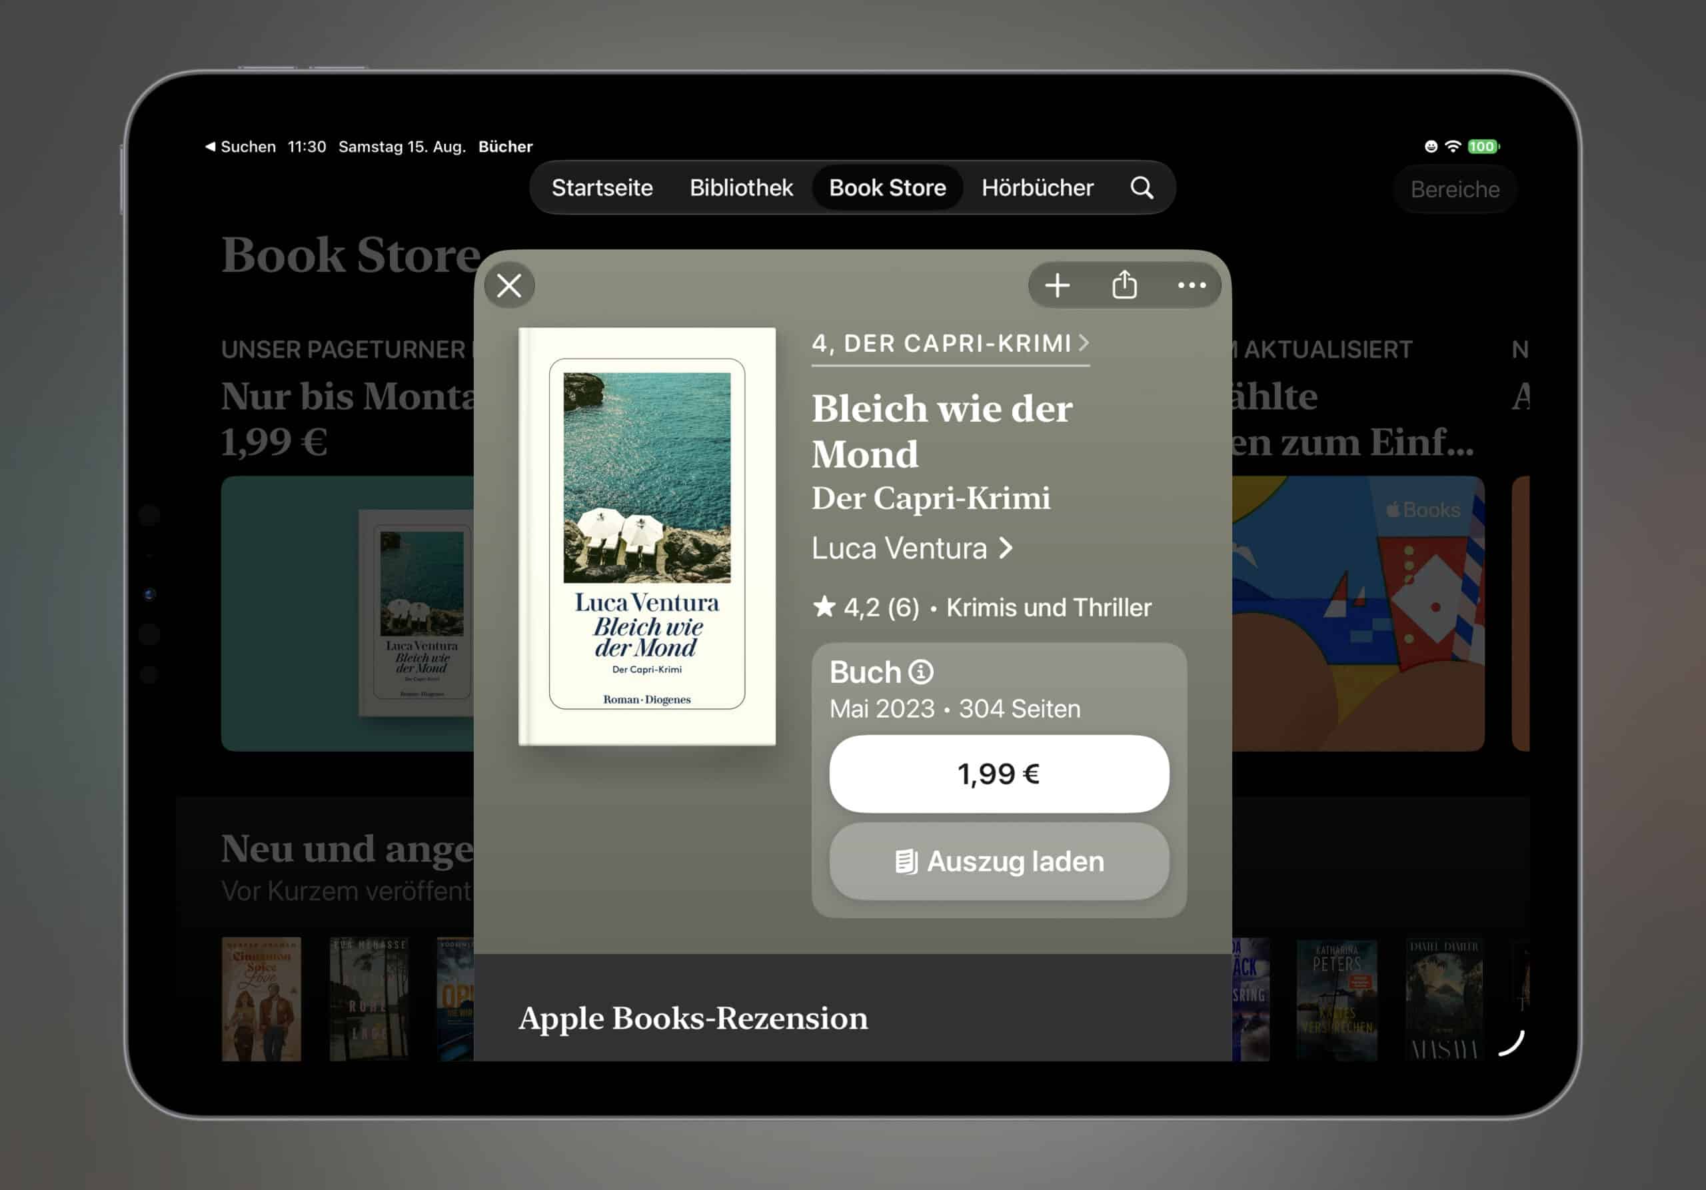Tap the Krimis und Thriller genre text
Screen dimensions: 1706x1190
(x=1048, y=607)
